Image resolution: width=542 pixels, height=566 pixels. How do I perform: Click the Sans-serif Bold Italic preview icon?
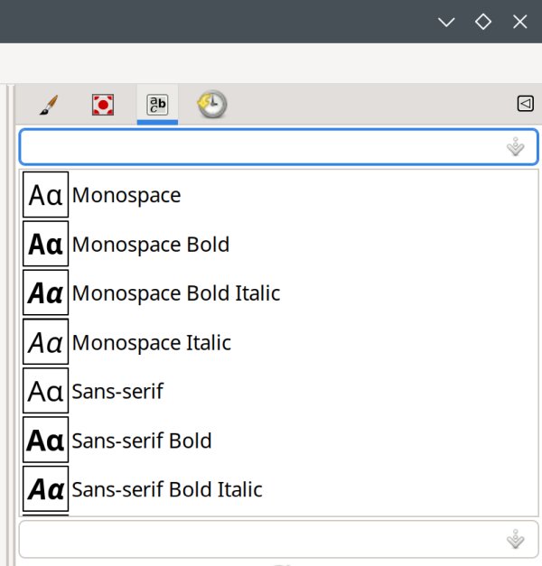pyautogui.click(x=45, y=489)
